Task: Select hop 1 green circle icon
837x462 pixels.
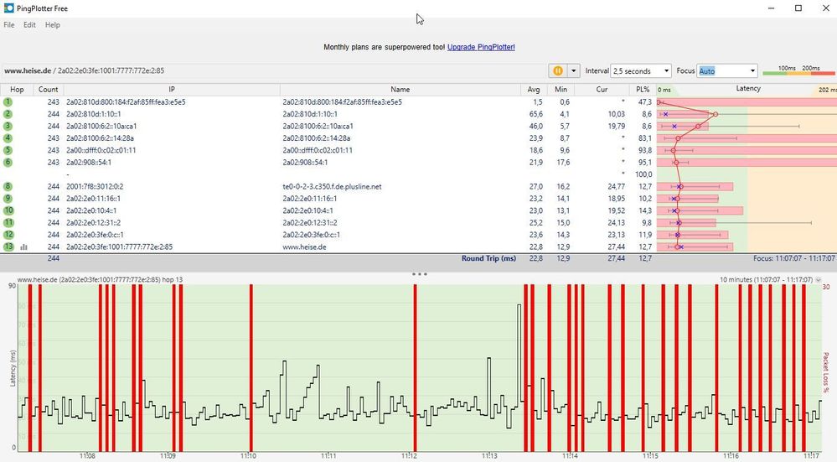Action: coord(8,101)
